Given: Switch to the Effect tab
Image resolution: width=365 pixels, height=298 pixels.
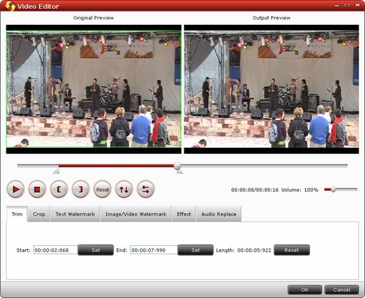Looking at the screenshot, I should click(x=184, y=214).
